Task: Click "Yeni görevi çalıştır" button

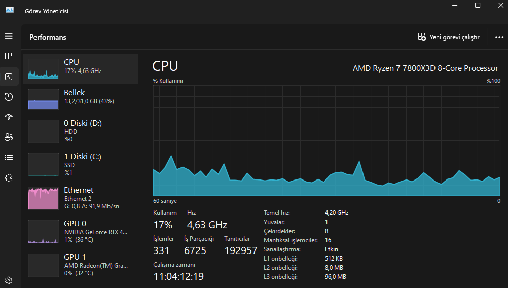Action: click(x=448, y=37)
